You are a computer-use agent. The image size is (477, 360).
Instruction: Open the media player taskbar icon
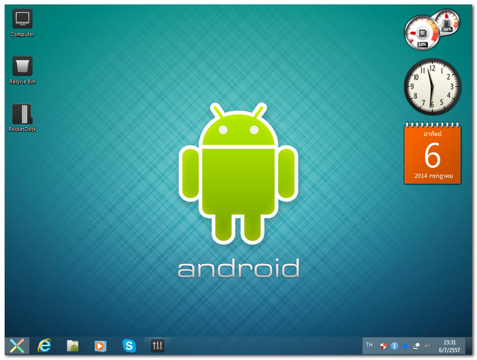click(100, 346)
